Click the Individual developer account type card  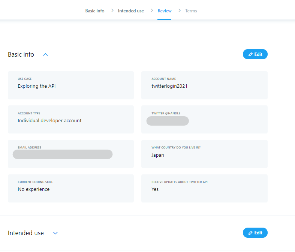(70, 120)
